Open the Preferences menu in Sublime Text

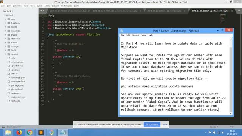point(67,6)
